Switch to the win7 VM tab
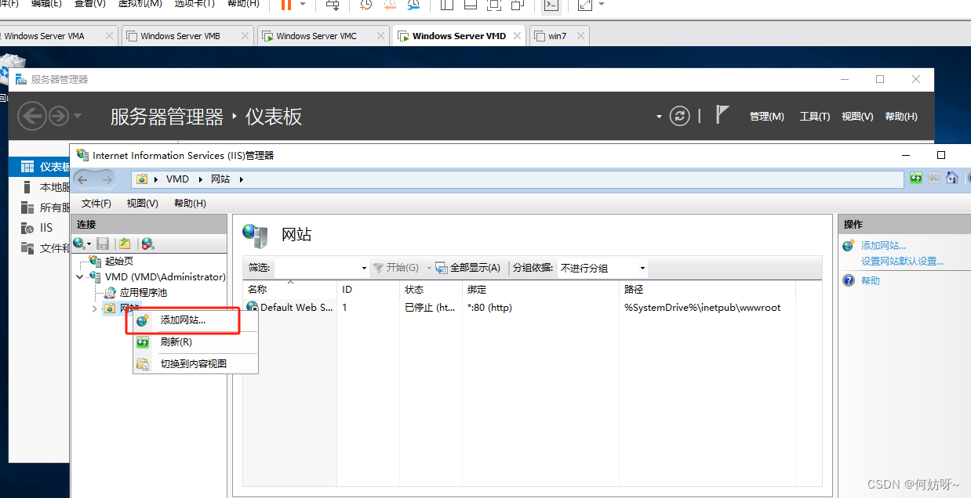This screenshot has height=498, width=971. pyautogui.click(x=558, y=36)
